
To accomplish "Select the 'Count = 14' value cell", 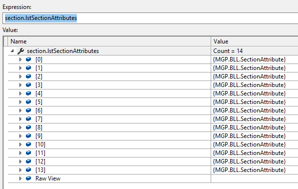I will 255,51.
